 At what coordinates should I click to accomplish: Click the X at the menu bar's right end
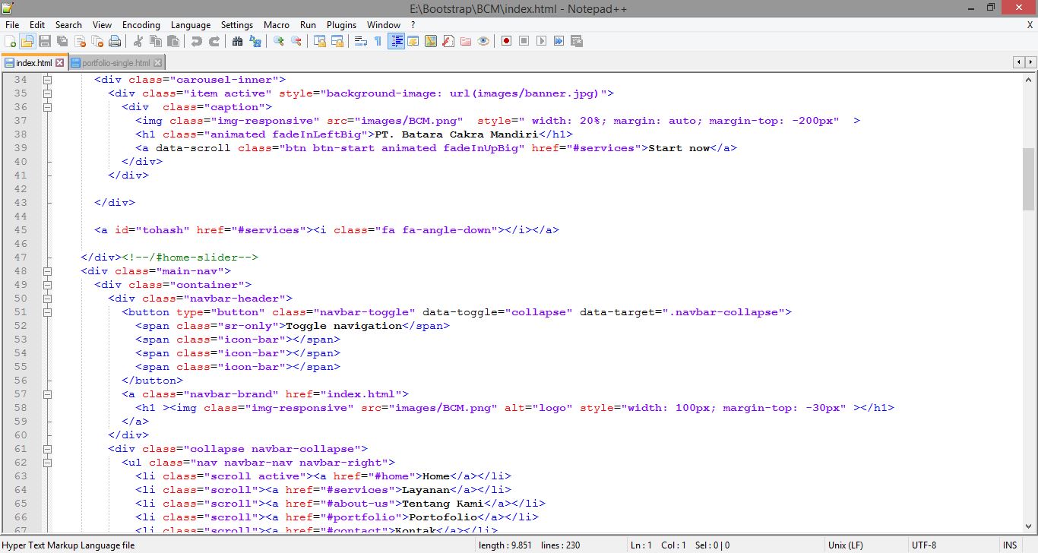tap(1030, 24)
